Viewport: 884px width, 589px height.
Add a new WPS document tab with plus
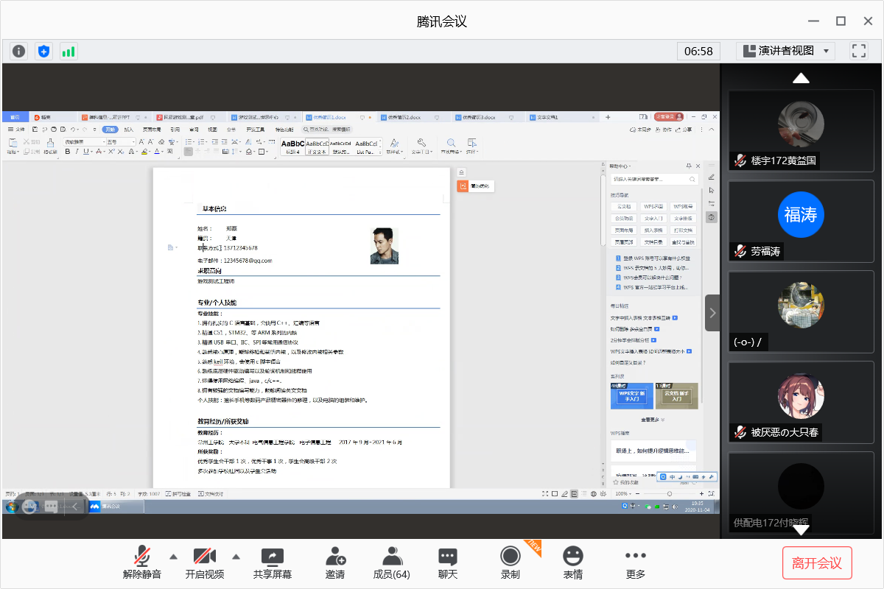tap(608, 117)
